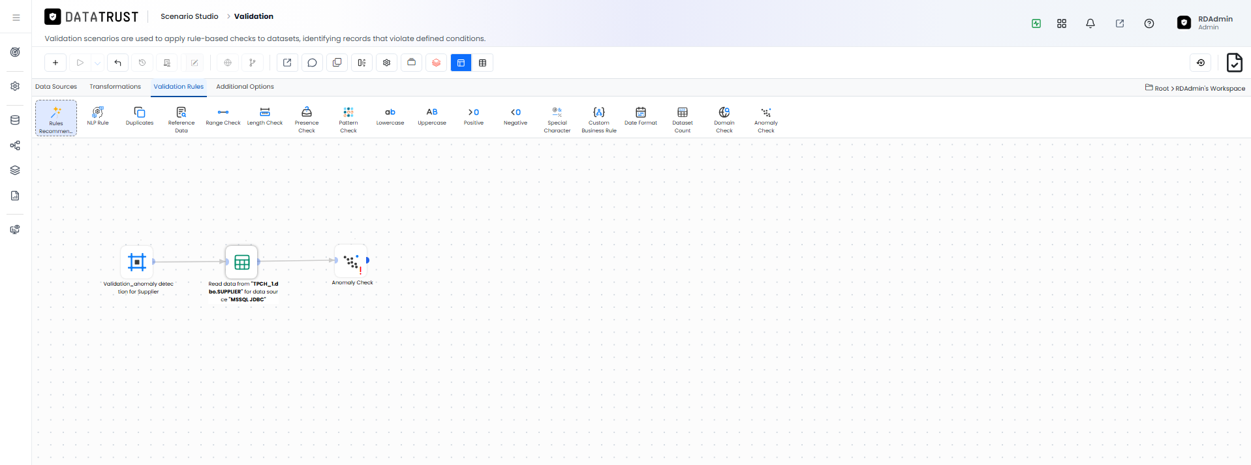This screenshot has width=1251, height=465.
Task: Open the RDAdmin user profile menu
Action: (1205, 23)
